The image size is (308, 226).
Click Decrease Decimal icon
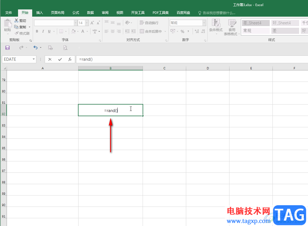(x=203, y=31)
